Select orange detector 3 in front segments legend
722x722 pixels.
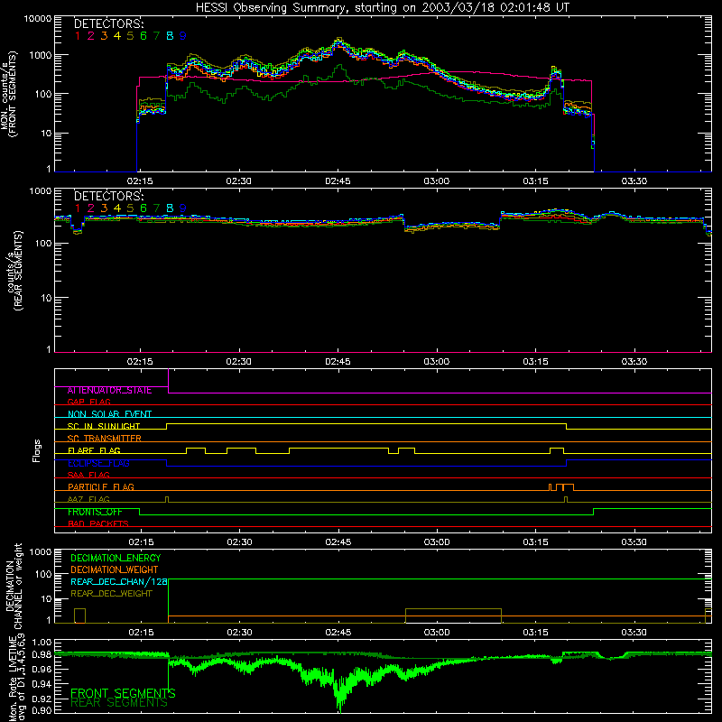click(104, 36)
